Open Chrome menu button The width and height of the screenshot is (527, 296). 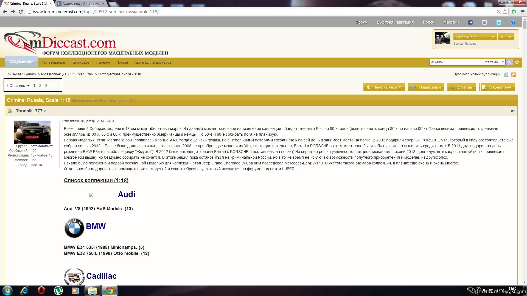[522, 12]
